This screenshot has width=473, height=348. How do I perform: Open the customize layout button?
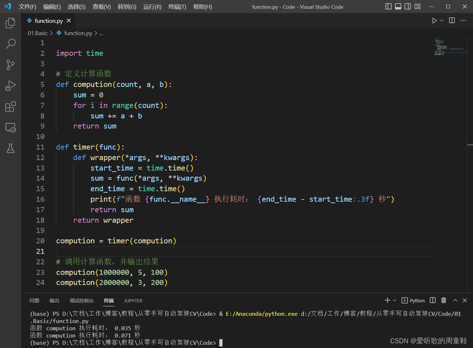tap(417, 7)
